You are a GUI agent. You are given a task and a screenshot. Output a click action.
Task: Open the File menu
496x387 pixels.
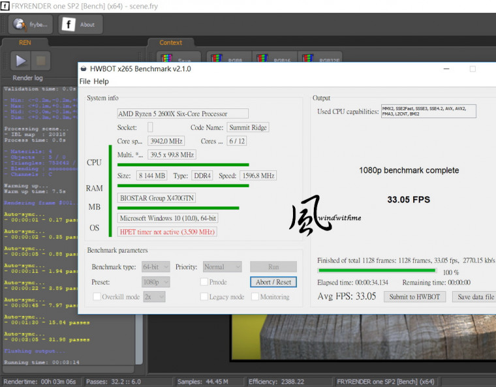click(85, 82)
